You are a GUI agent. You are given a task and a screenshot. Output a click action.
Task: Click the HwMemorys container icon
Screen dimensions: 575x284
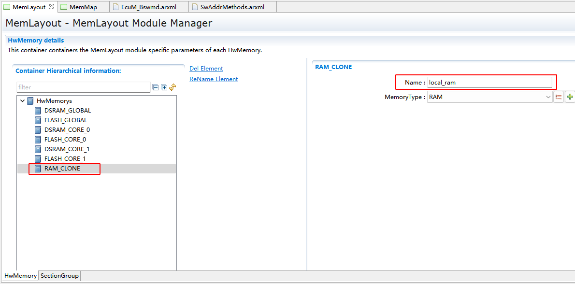pos(30,101)
